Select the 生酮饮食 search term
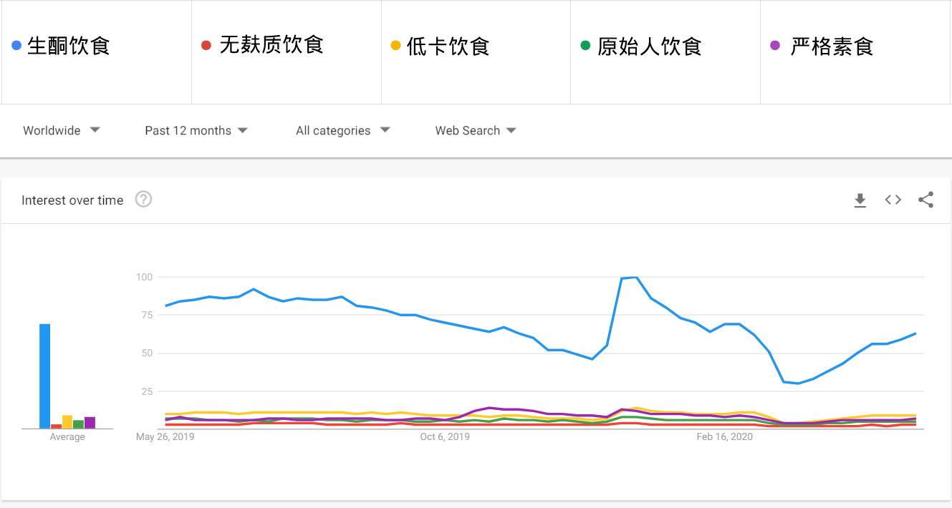Screen dimensions: 952x508 69,47
